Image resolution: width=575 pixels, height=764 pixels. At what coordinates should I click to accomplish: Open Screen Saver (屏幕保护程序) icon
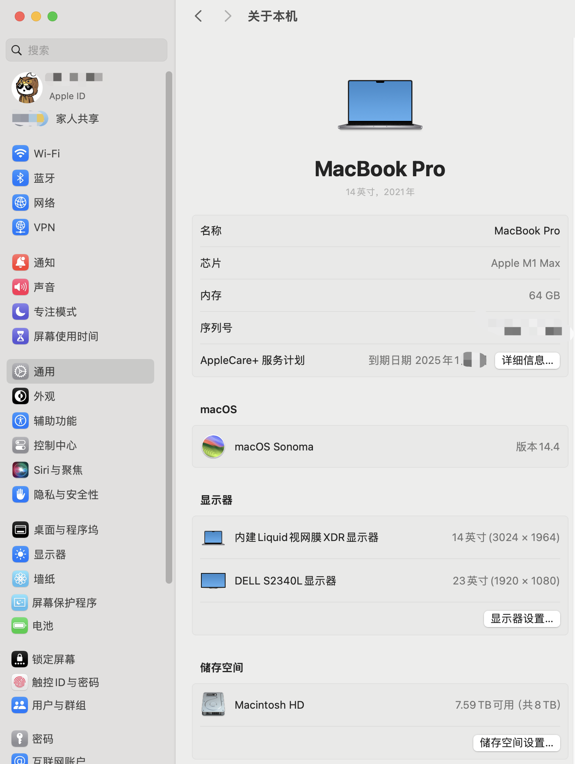[20, 603]
